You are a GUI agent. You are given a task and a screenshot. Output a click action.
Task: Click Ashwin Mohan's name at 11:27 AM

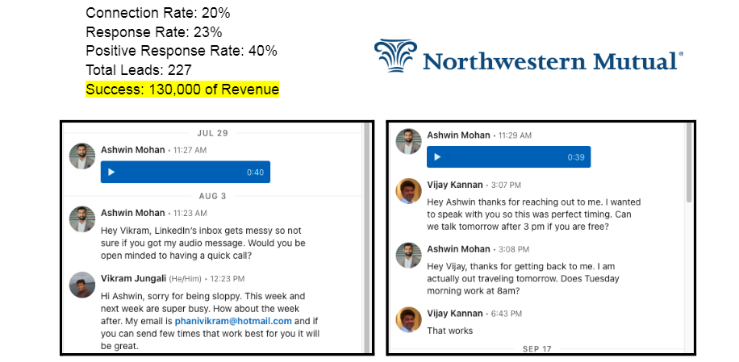132,149
